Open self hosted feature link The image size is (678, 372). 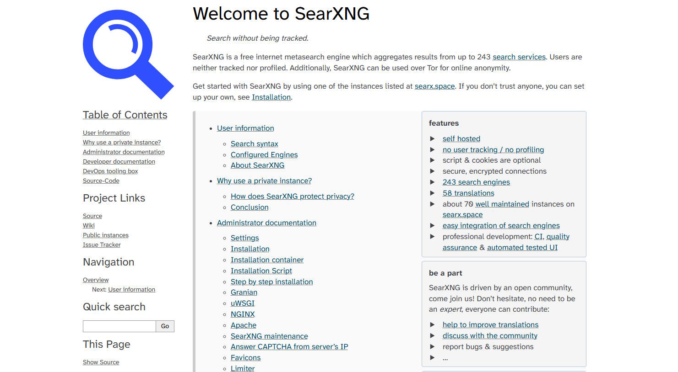[x=461, y=139]
